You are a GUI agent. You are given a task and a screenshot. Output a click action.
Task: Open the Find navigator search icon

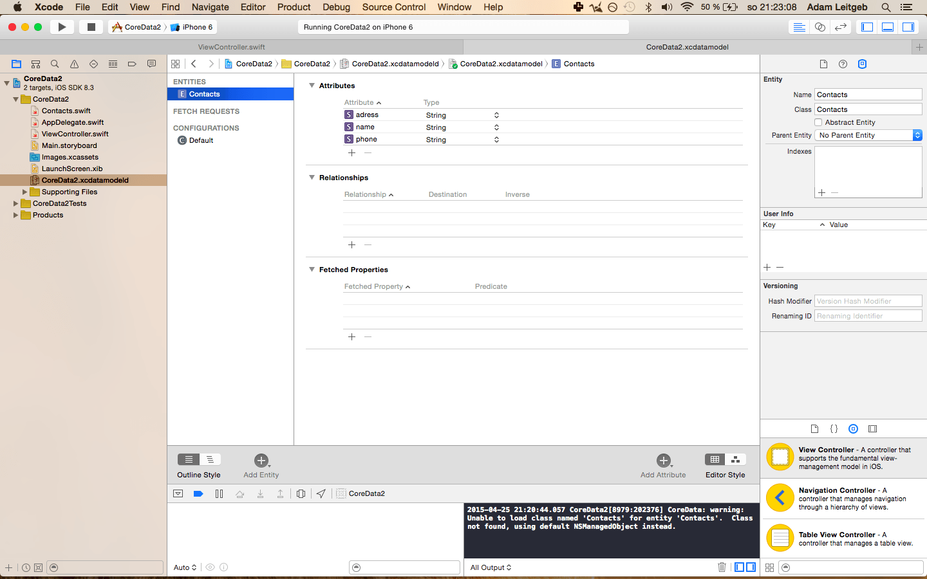[x=55, y=64]
